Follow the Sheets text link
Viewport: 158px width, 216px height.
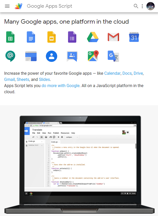pyautogui.click(x=23, y=79)
